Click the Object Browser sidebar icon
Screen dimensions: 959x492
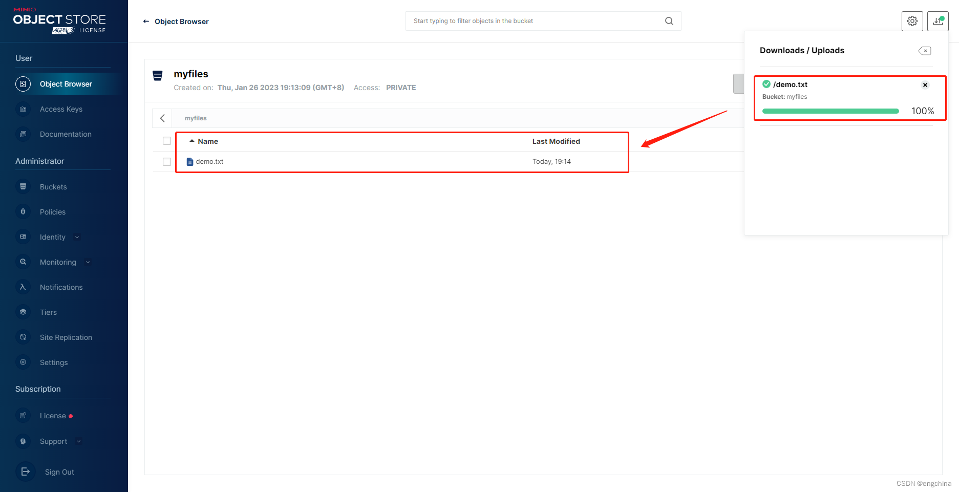23,84
